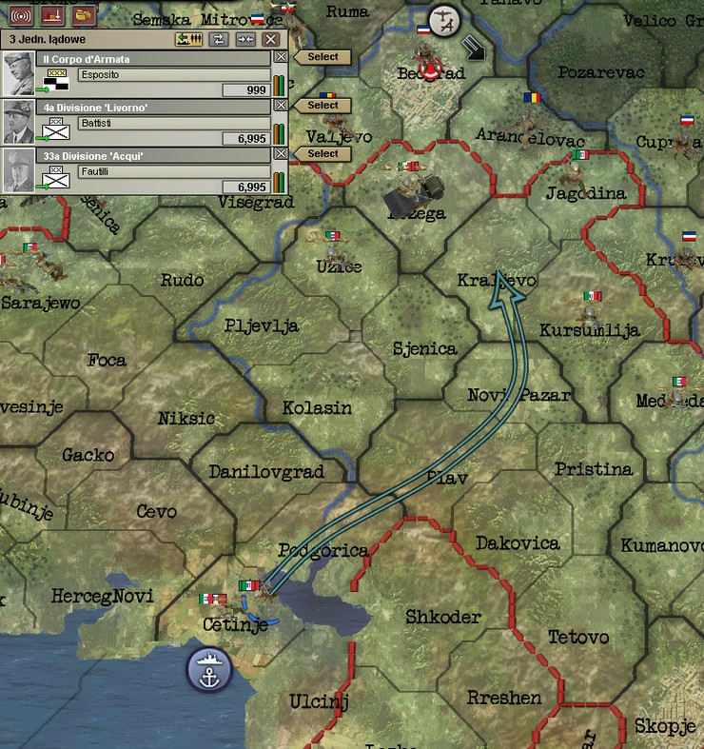
Task: Click the black arrow icon right of Beograd
Action: pyautogui.click(x=474, y=49)
